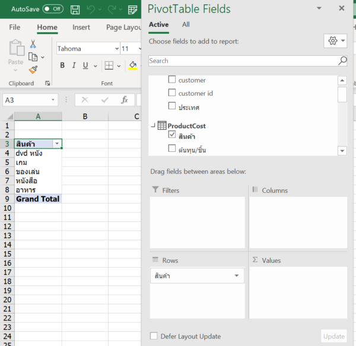Click the Update button

333,337
